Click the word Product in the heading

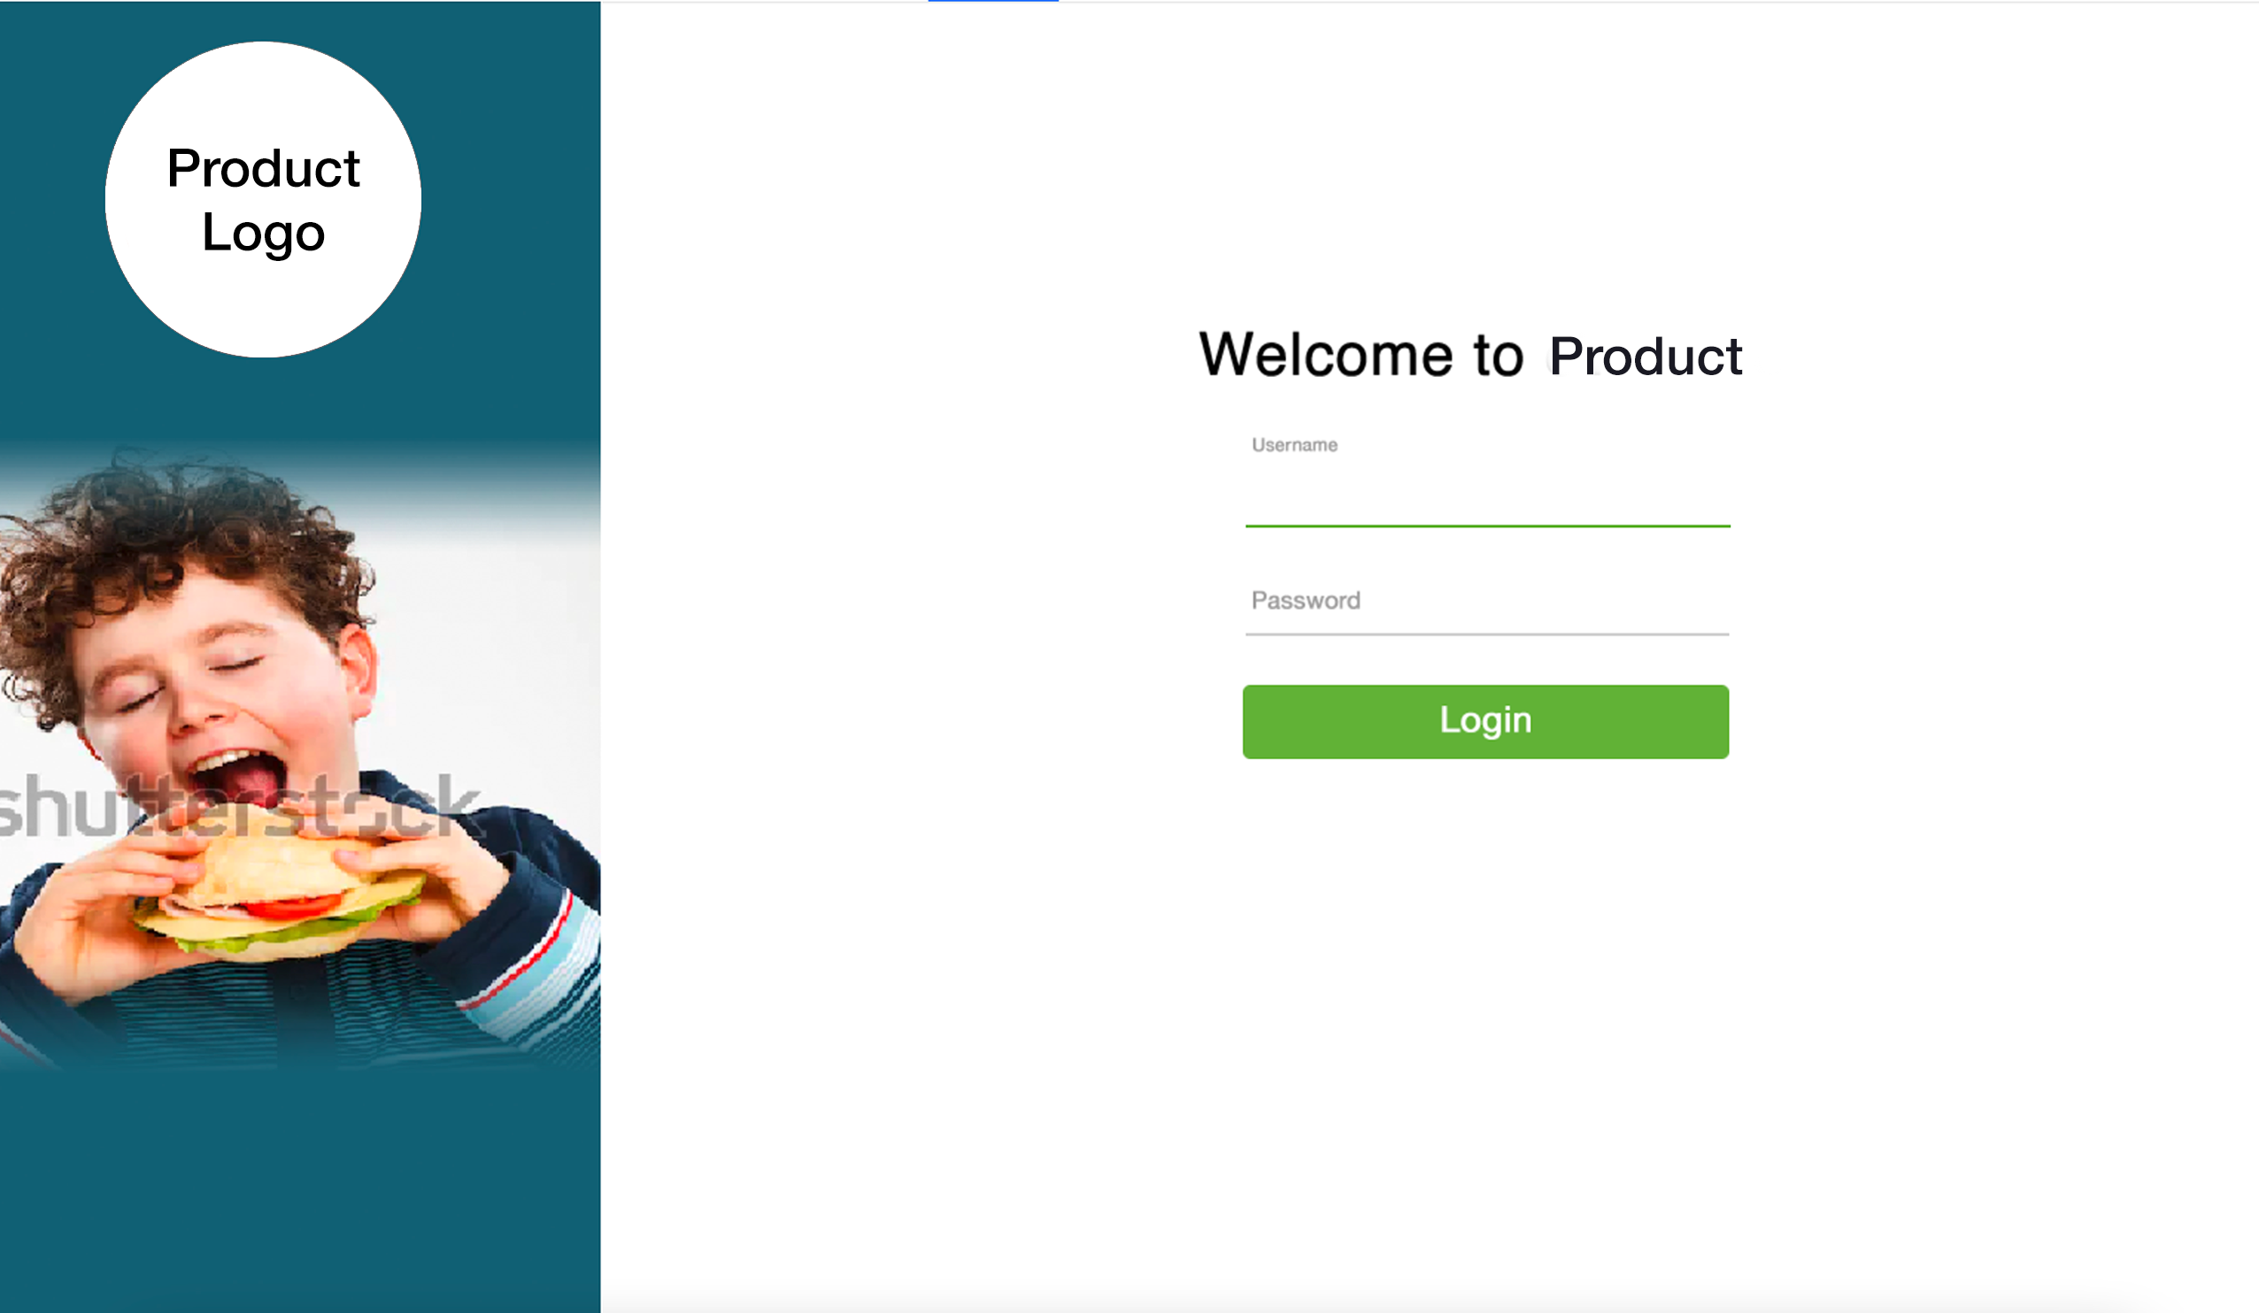1645,357
